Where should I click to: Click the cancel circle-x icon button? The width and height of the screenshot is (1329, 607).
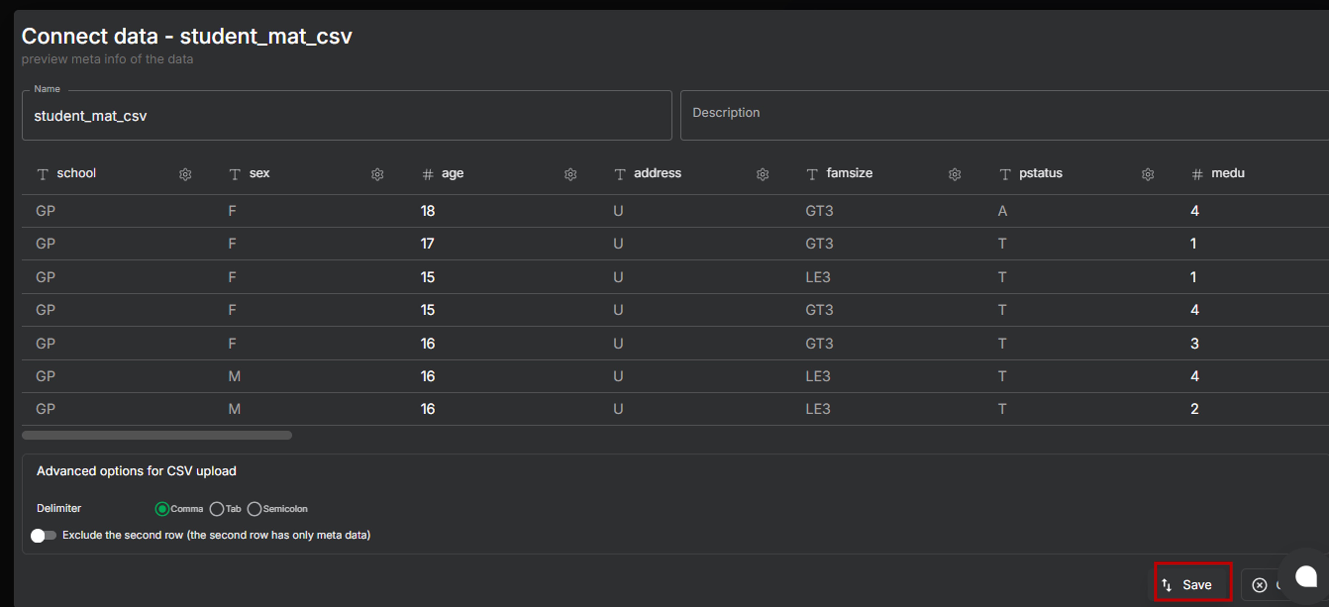tap(1259, 585)
